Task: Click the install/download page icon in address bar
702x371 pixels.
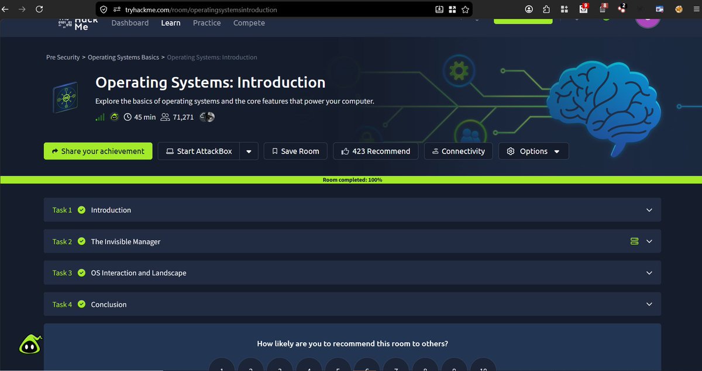Action: point(439,9)
